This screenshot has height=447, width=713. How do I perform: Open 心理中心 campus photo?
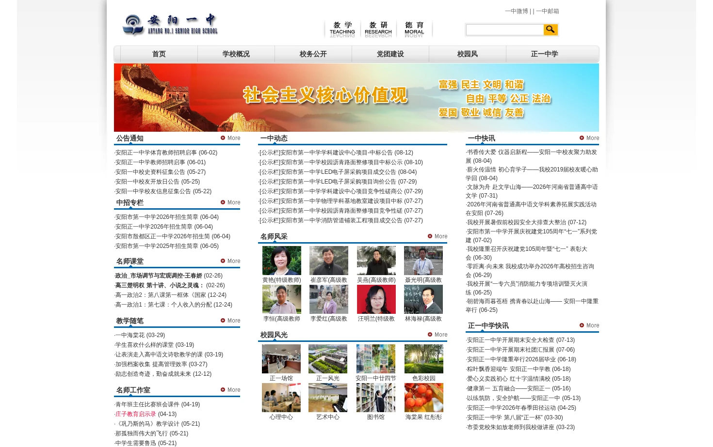coord(281,398)
